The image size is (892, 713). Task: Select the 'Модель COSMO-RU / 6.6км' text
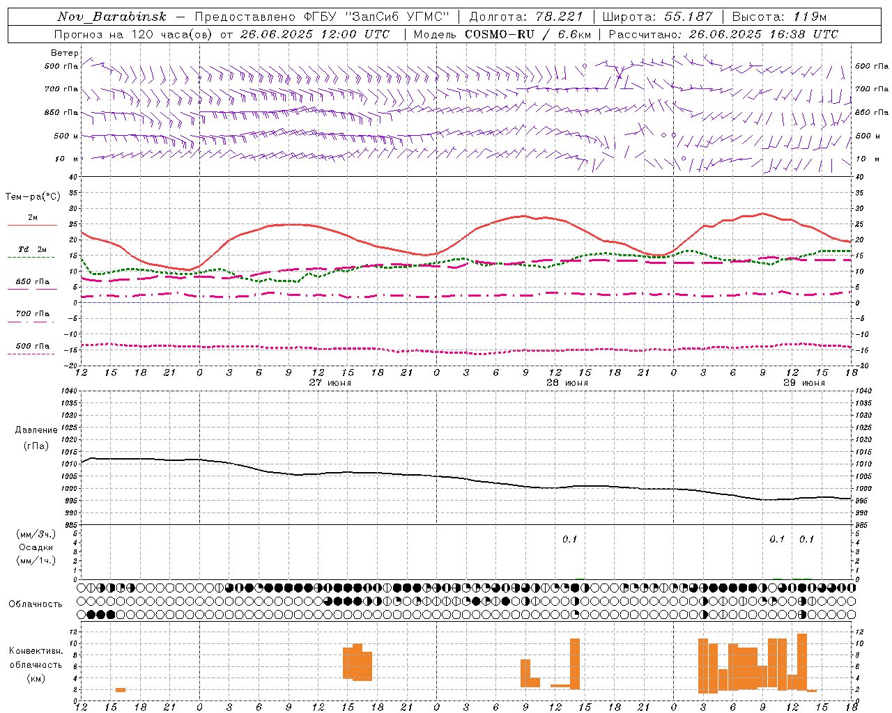pos(502,34)
